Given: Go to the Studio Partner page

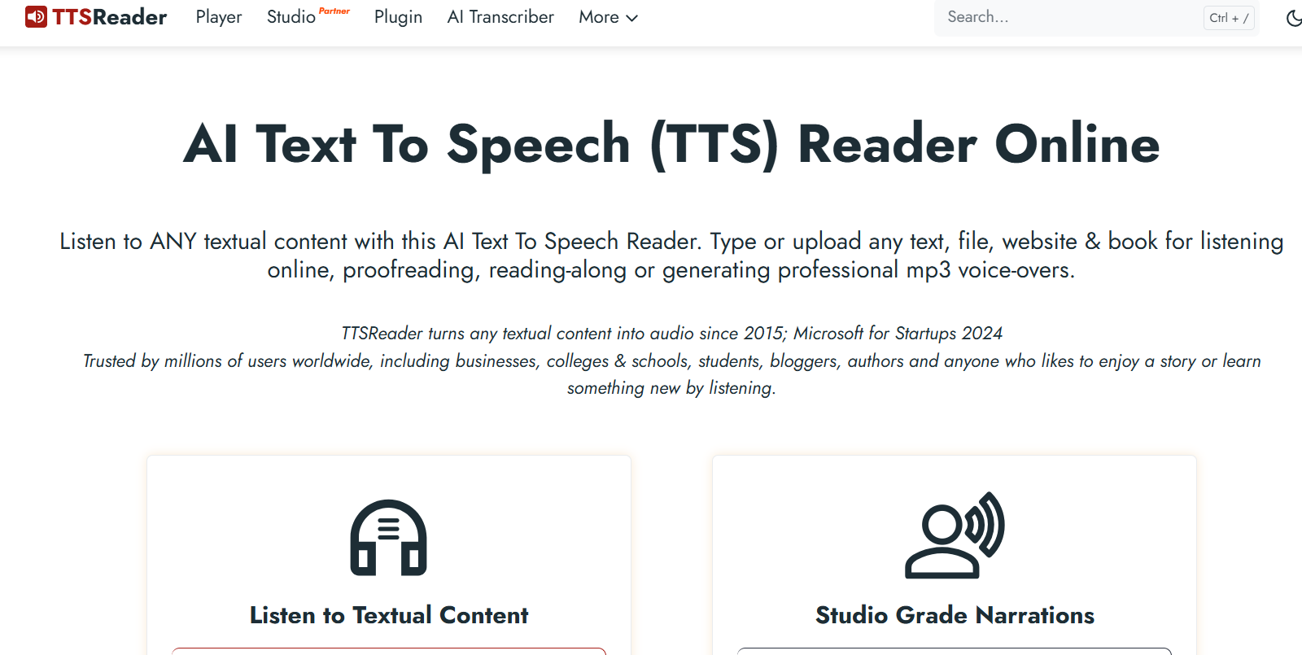Looking at the screenshot, I should 308,17.
